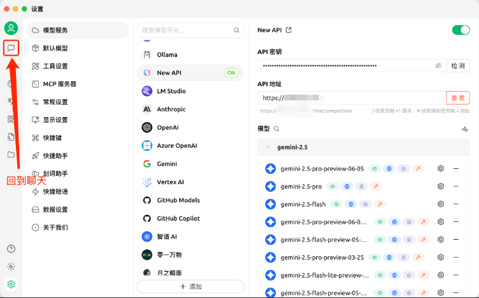Open settings for gemini-2.5-pro-preview-06-05
479x298 pixels.
[441, 169]
